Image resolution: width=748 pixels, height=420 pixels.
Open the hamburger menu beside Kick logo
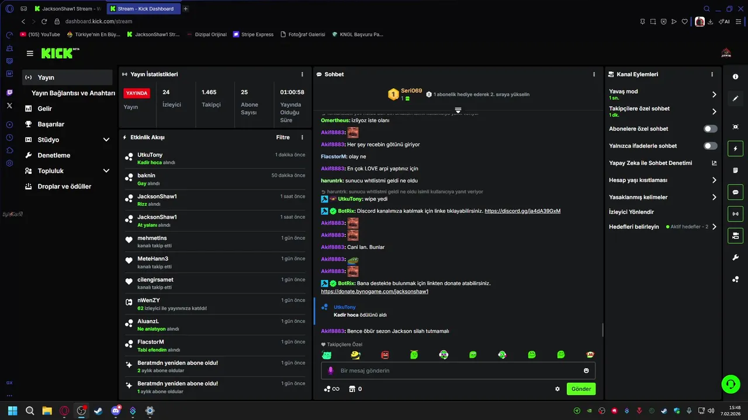coord(30,53)
